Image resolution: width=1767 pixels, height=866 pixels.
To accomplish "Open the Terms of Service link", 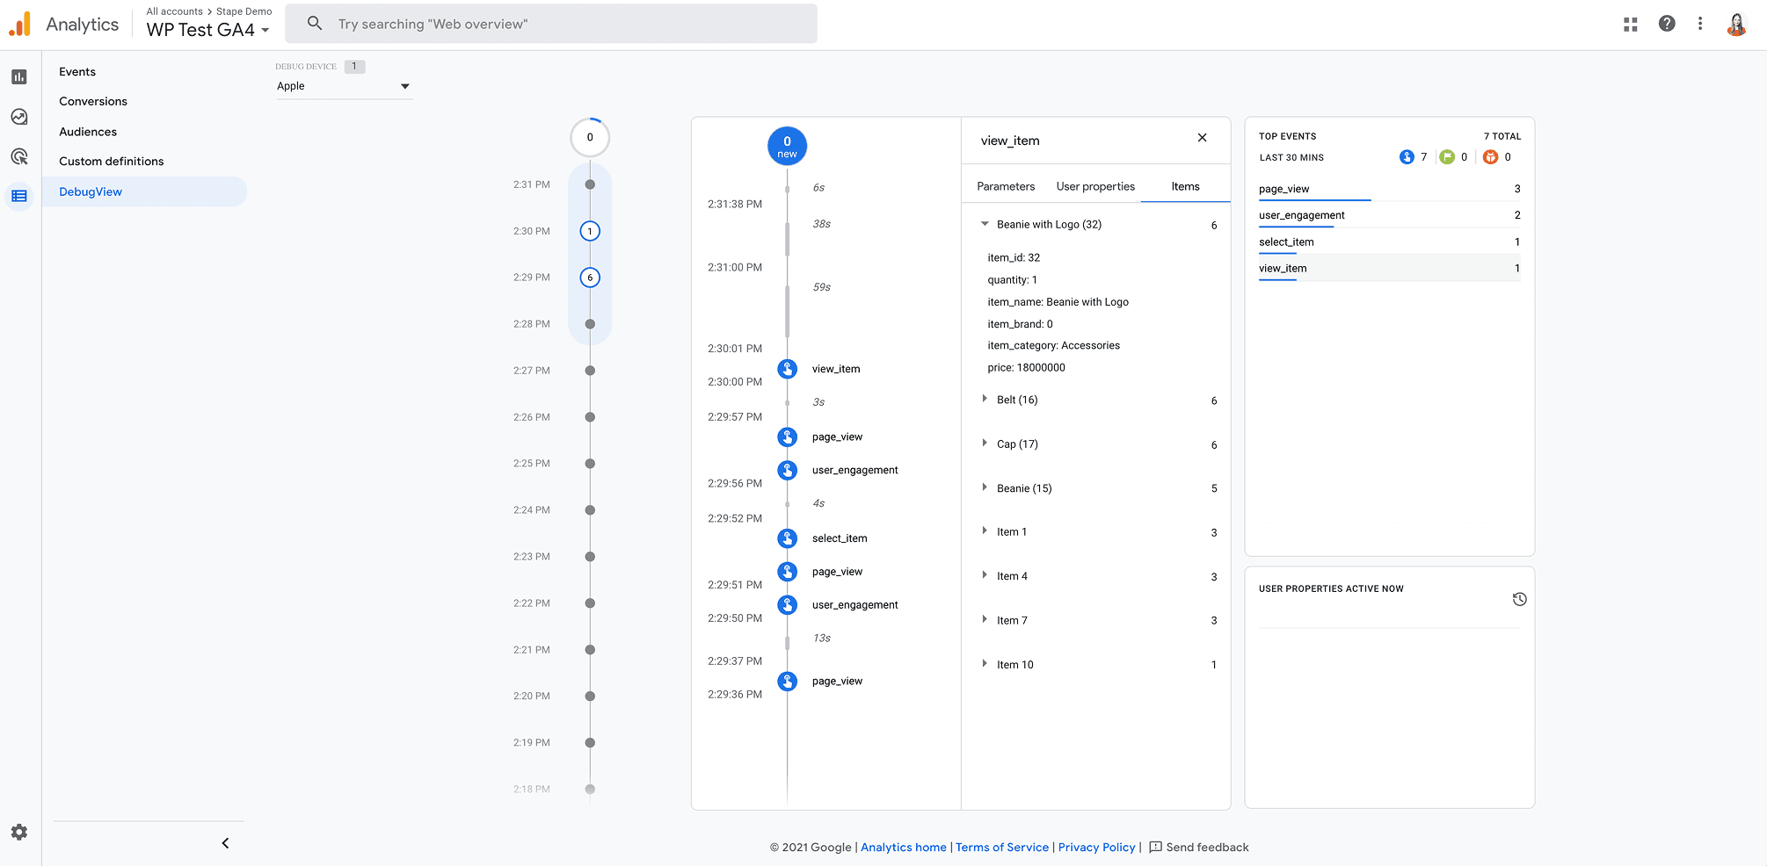I will tap(1001, 847).
